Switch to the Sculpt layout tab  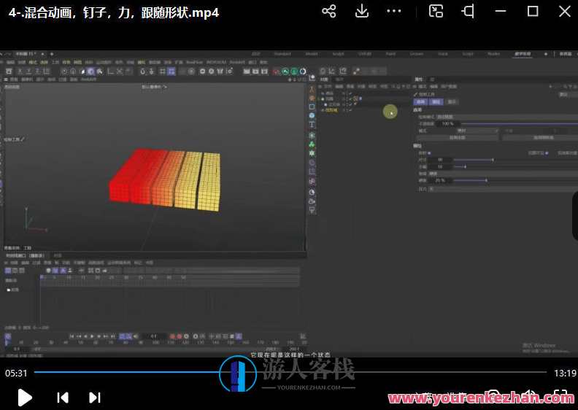click(338, 53)
